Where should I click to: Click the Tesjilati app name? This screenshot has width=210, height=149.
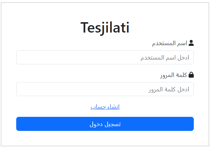click(x=105, y=28)
